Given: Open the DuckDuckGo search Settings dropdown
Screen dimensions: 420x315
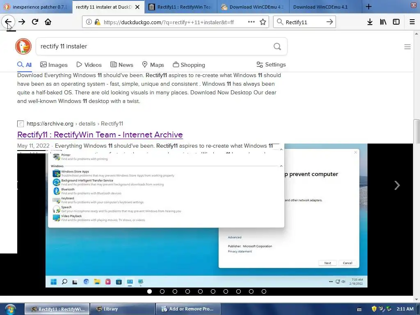Looking at the screenshot, I should 271,64.
